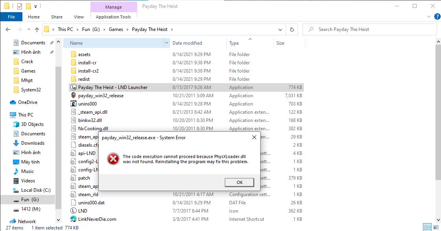Open OneDrive in the navigation pane
The image size is (441, 231).
[28, 102]
